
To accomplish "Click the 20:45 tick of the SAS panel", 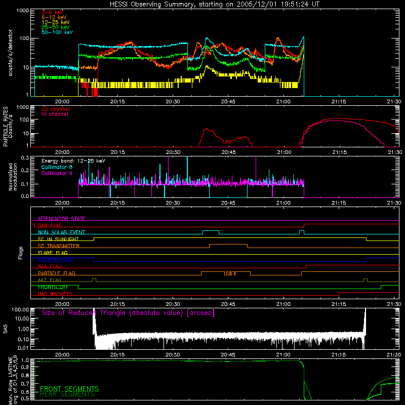I will click(x=228, y=355).
